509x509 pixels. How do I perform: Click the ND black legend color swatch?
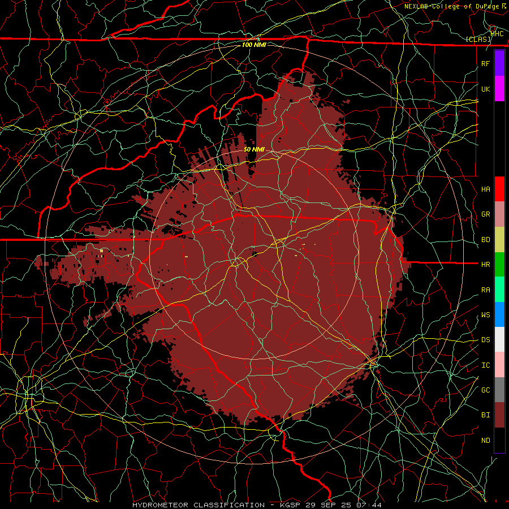tap(499, 440)
